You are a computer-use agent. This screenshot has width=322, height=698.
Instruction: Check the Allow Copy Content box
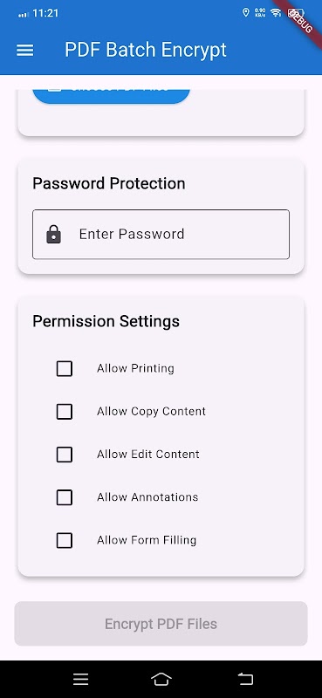[x=64, y=412]
